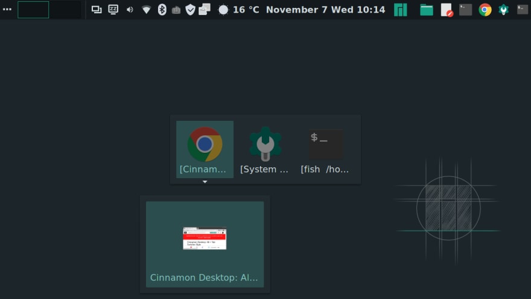Viewport: 531px width, 299px height.
Task: Launch the text editor panel launcher
Action: [x=447, y=10]
